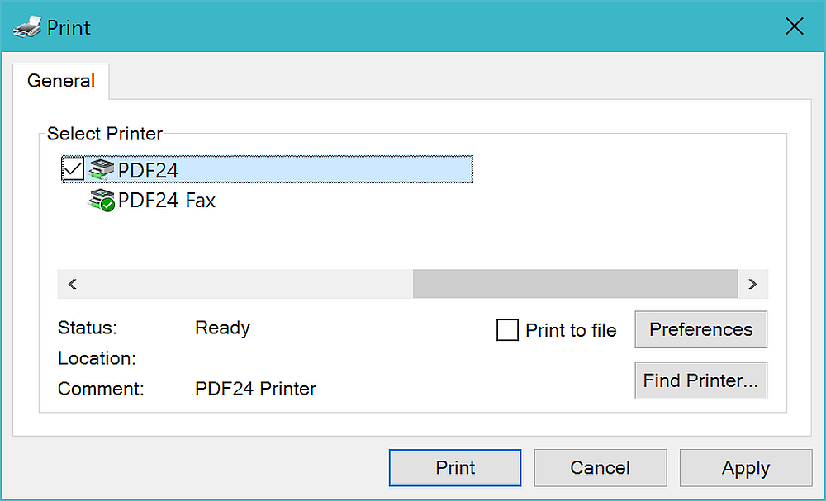Screen dimensions: 826x501
Task: Click the Status: label
Action: pyautogui.click(x=88, y=328)
